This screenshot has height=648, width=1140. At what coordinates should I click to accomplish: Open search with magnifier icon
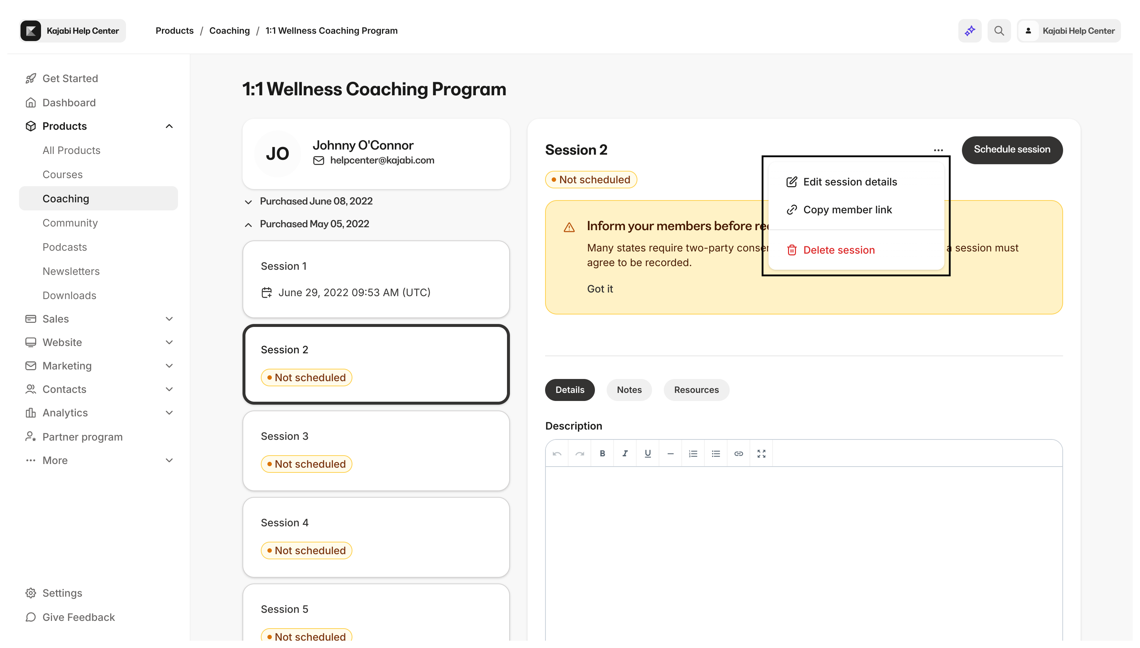[999, 31]
